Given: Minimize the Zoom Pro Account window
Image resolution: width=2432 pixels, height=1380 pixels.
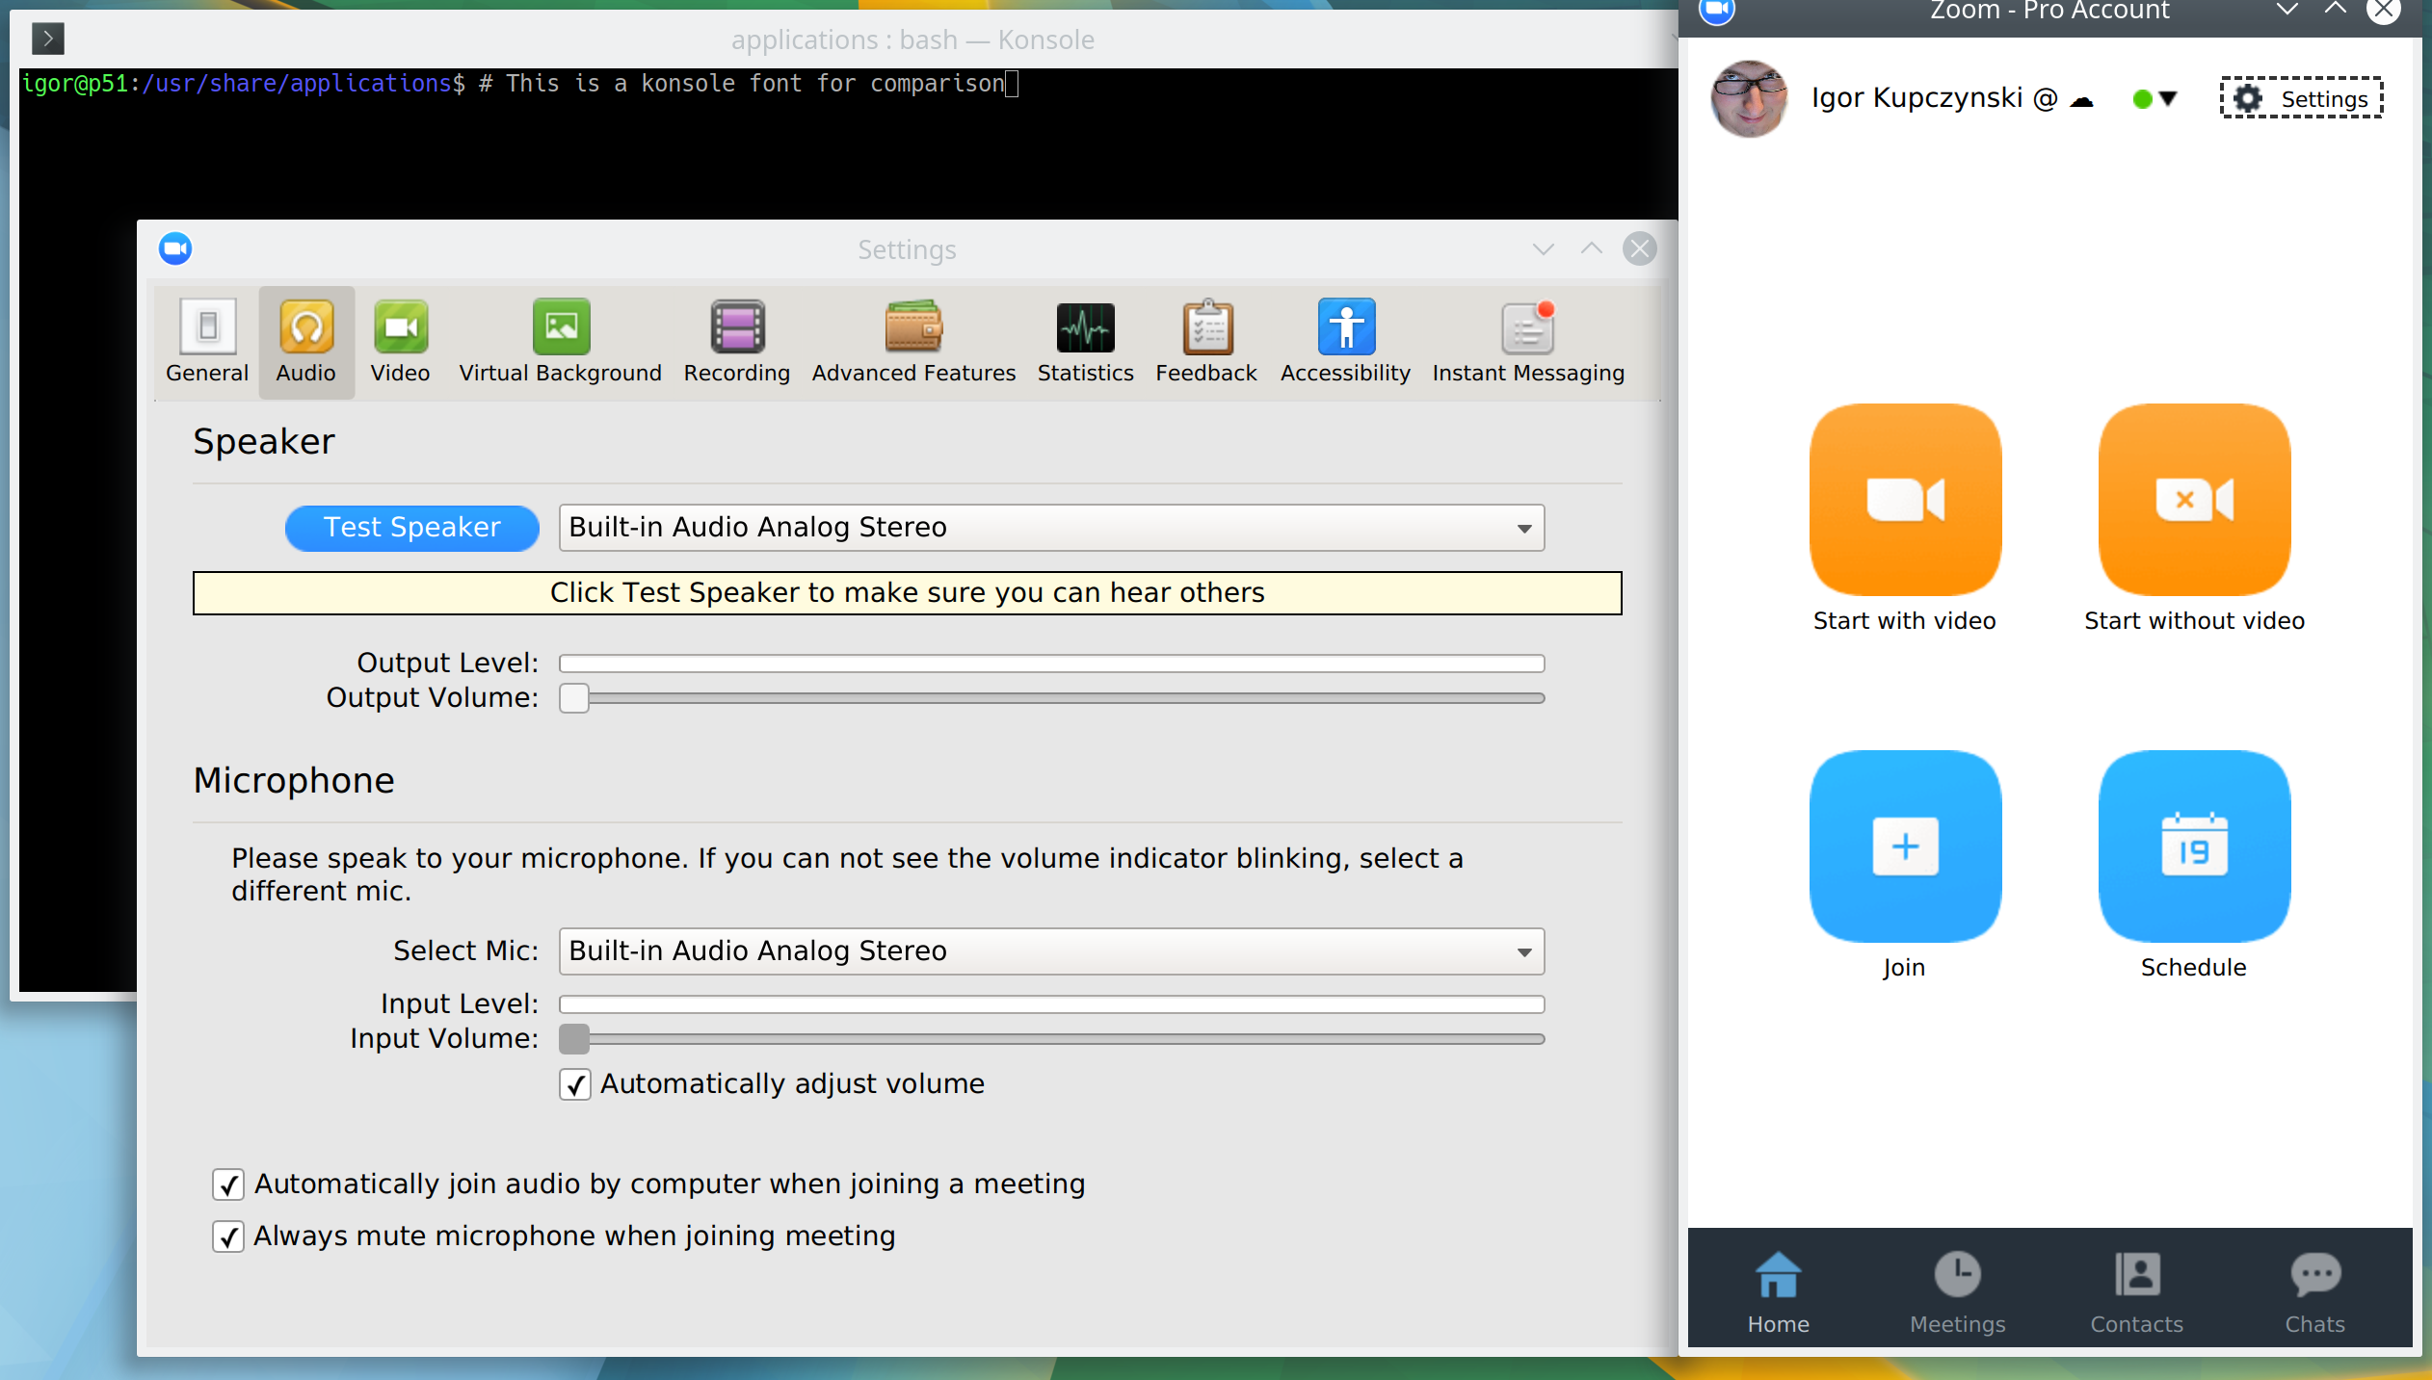Looking at the screenshot, I should 2287,10.
